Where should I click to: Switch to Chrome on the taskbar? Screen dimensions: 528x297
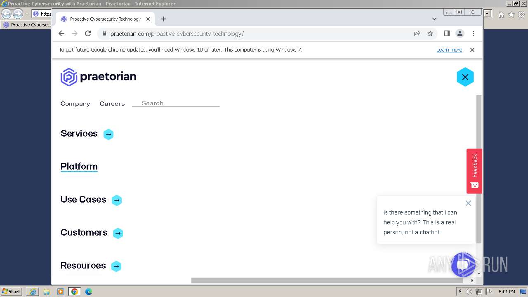click(x=75, y=292)
